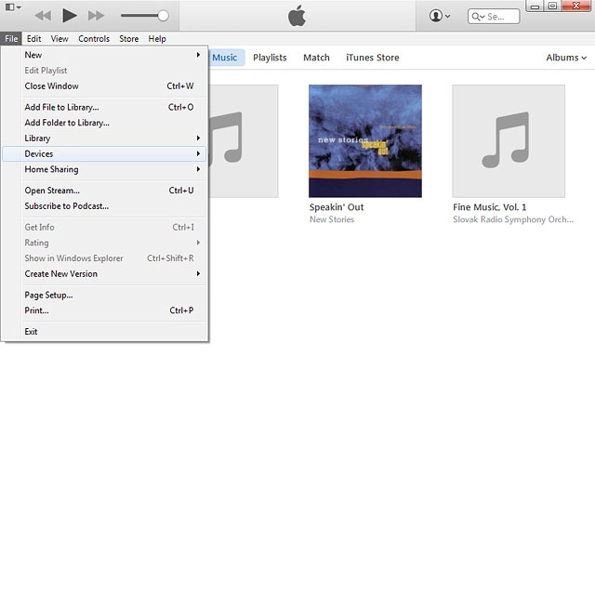Switch to the Music tab

click(226, 58)
